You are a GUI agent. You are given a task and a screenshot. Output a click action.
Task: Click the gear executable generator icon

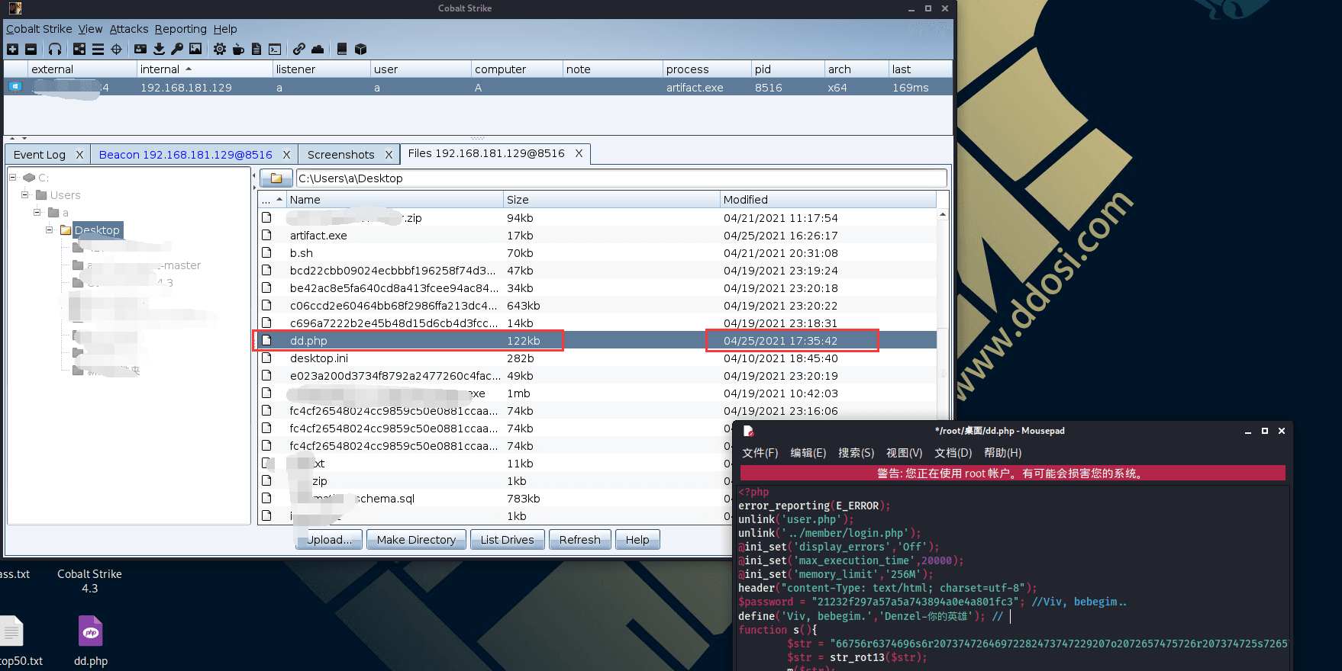[220, 49]
